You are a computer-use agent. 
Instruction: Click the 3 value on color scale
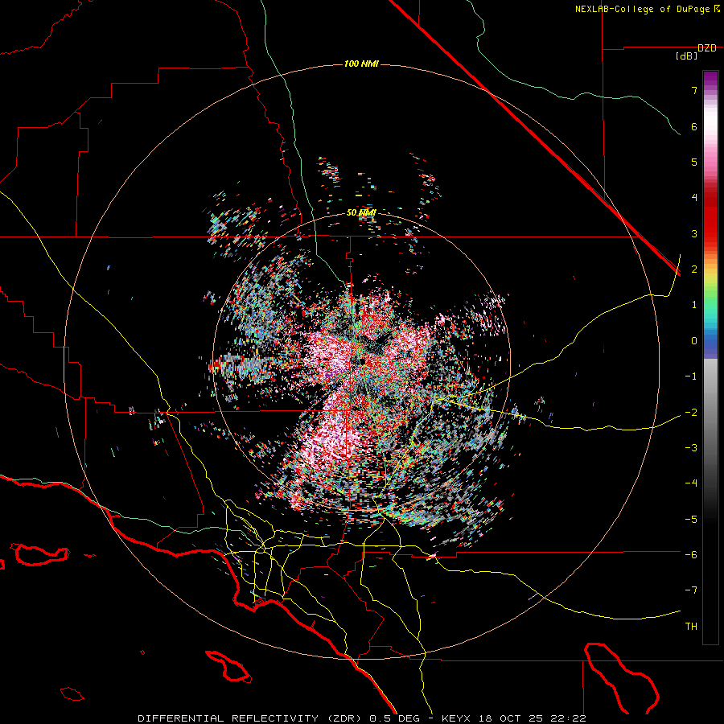694,233
